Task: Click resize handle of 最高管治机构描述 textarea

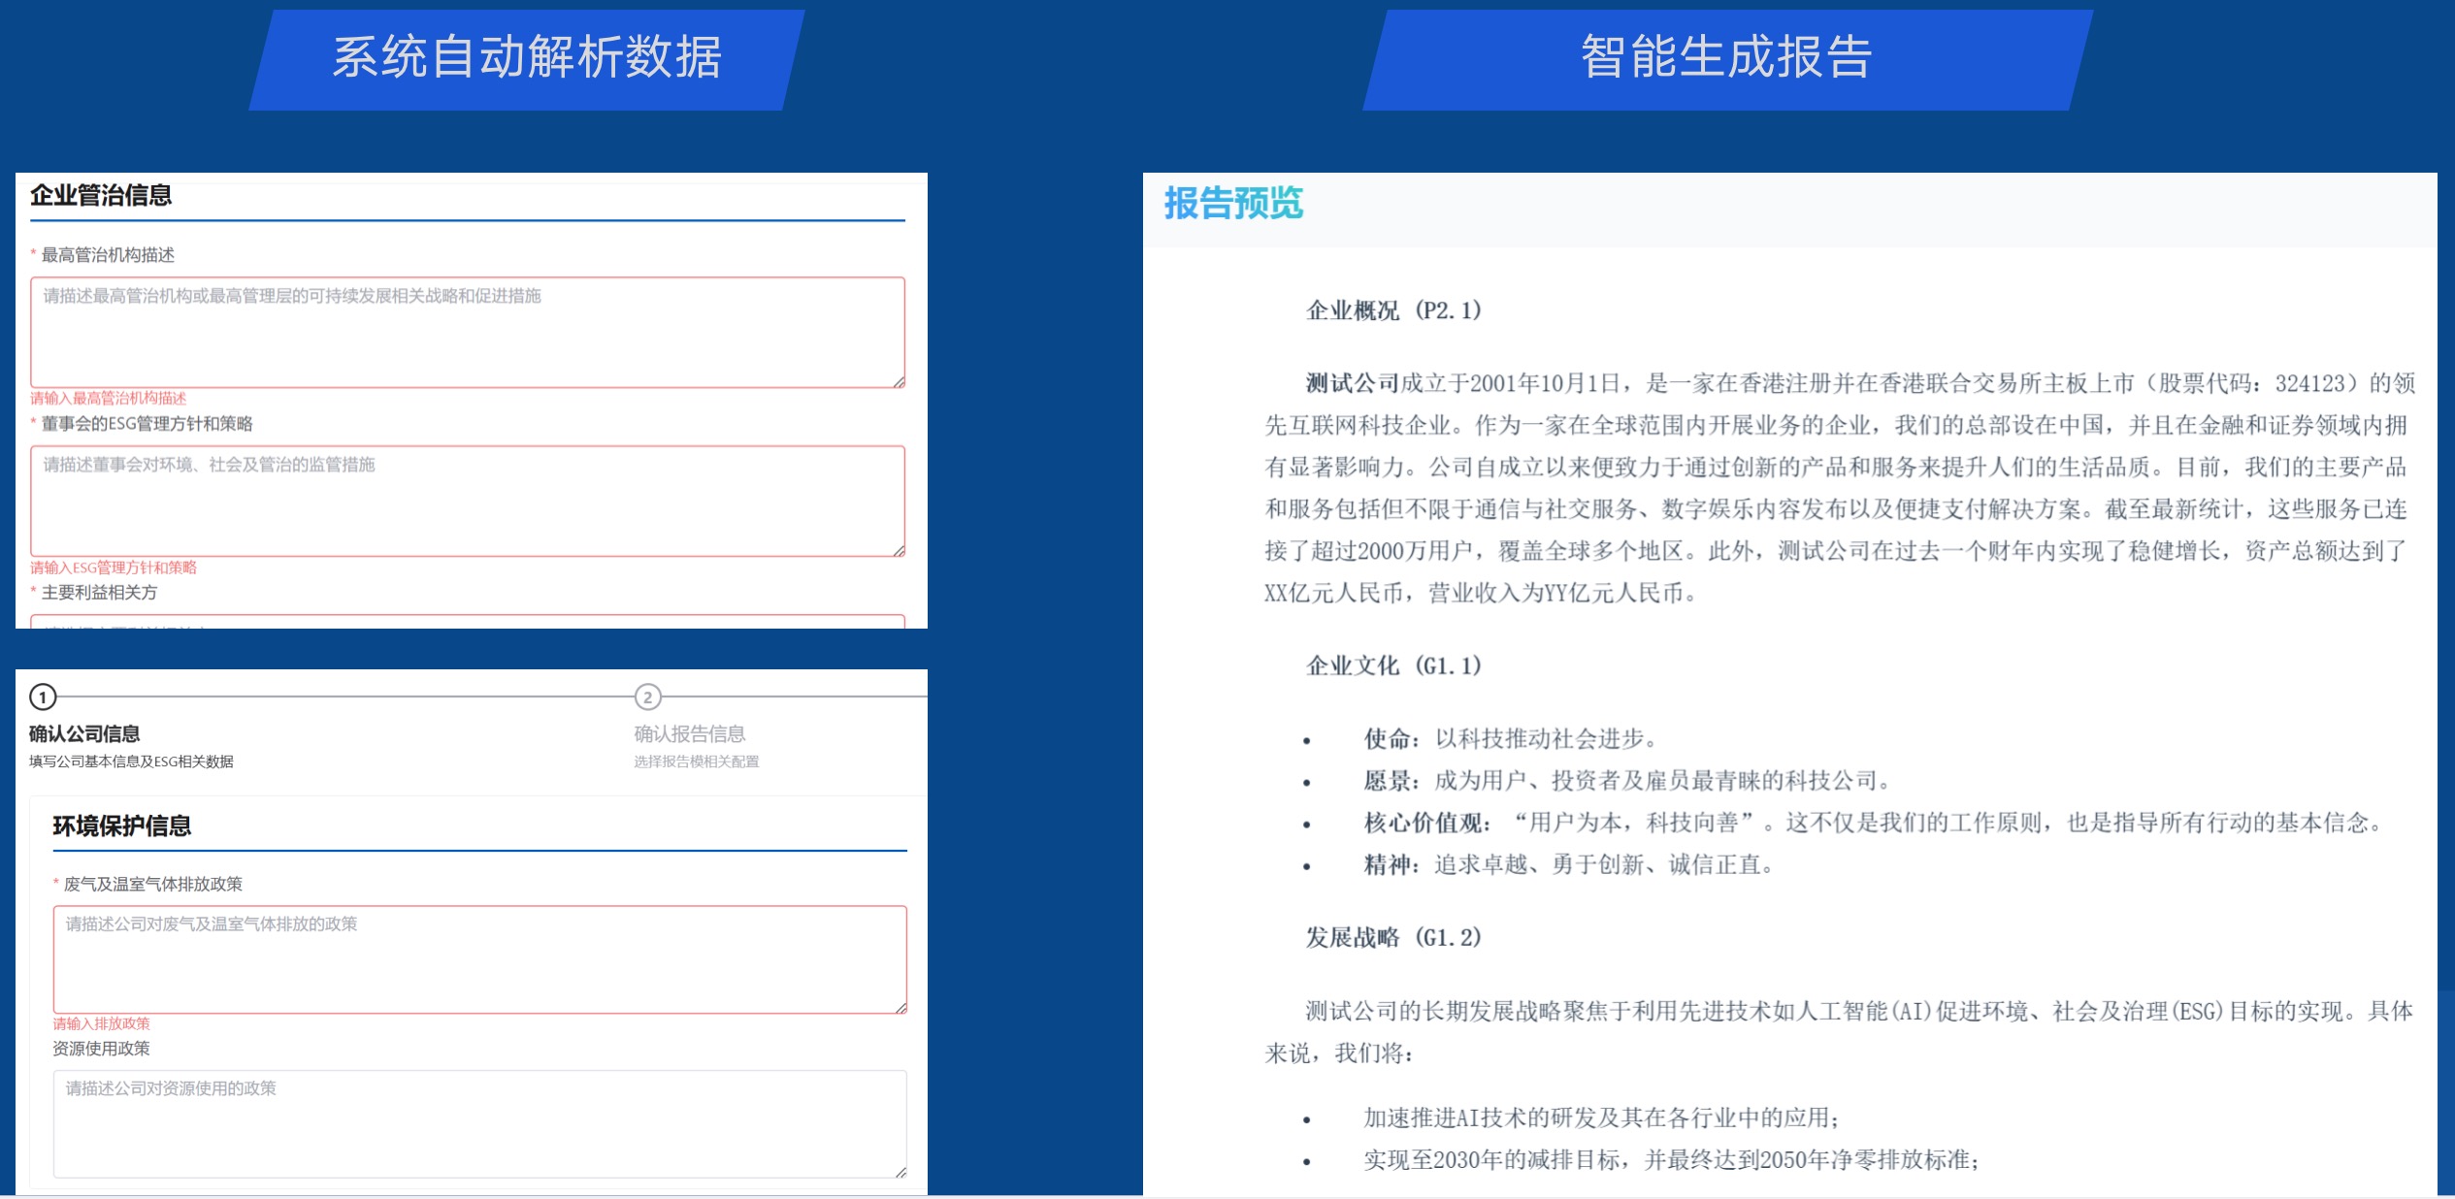Action: tap(900, 382)
